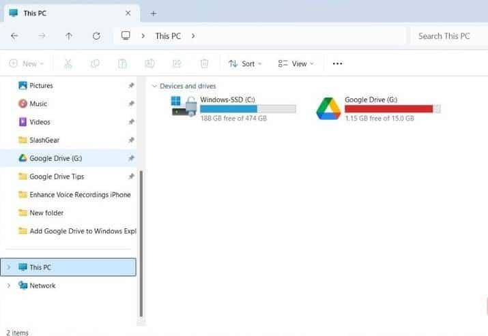The image size is (488, 336).
Task: Click the 2 items status text
Action: tap(18, 333)
